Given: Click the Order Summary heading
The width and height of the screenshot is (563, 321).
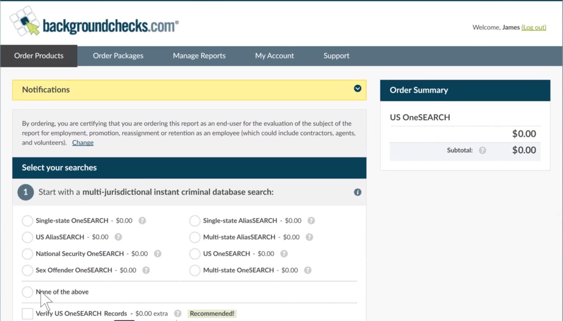Looking at the screenshot, I should 419,90.
